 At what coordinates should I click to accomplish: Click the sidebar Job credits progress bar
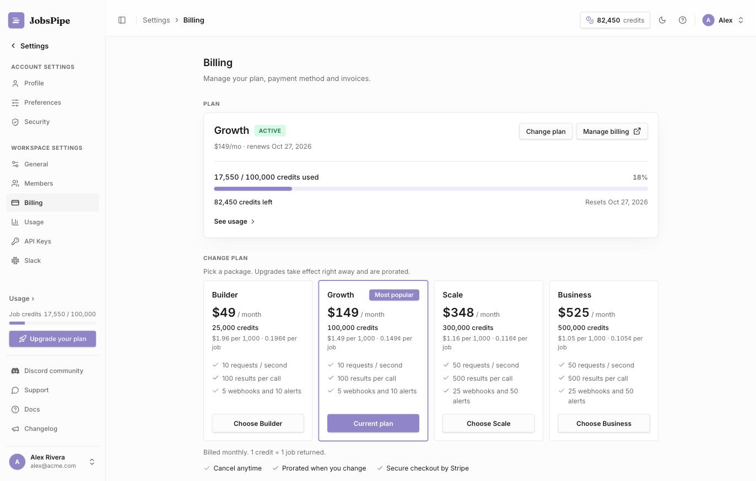[x=52, y=323]
